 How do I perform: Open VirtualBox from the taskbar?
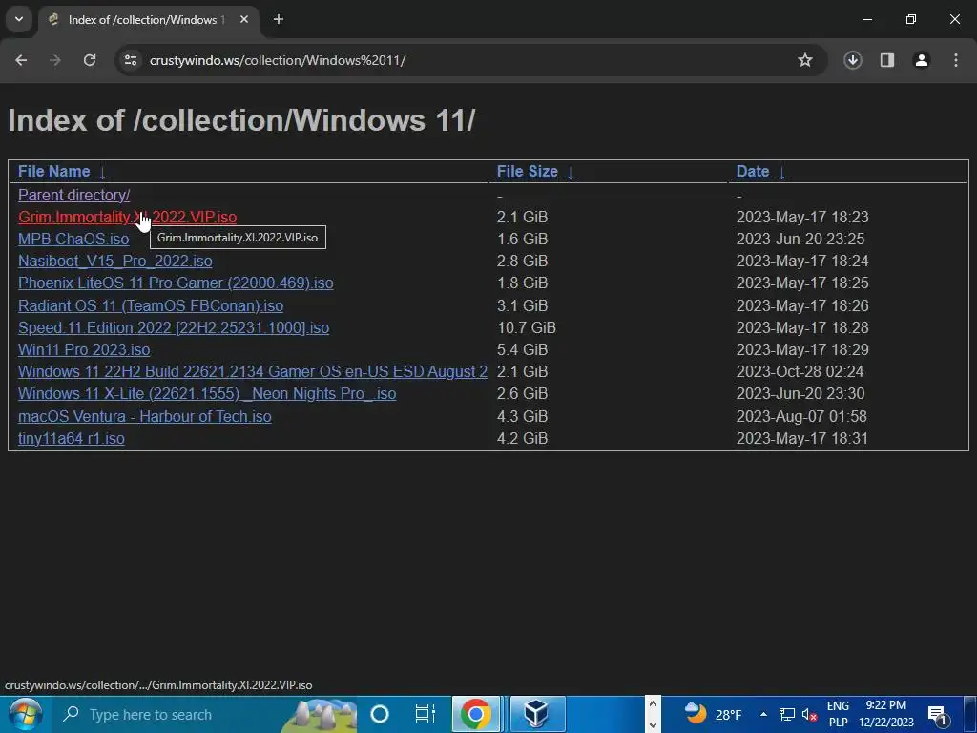(x=537, y=714)
